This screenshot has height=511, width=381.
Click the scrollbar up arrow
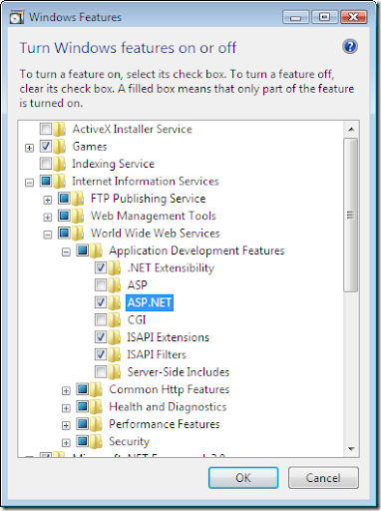click(351, 129)
